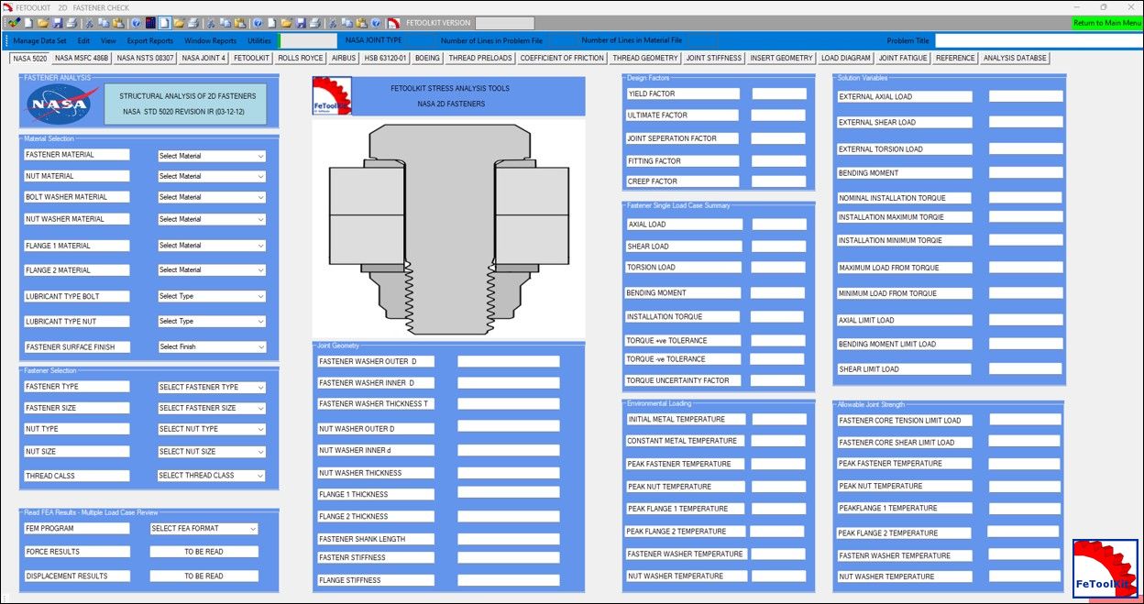Click the FLANGE STIFFNESS input field
The height and width of the screenshot is (604, 1144).
coord(509,580)
